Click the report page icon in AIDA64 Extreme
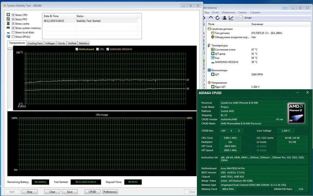The width and height of the screenshot is (313, 196). [x=241, y=18]
